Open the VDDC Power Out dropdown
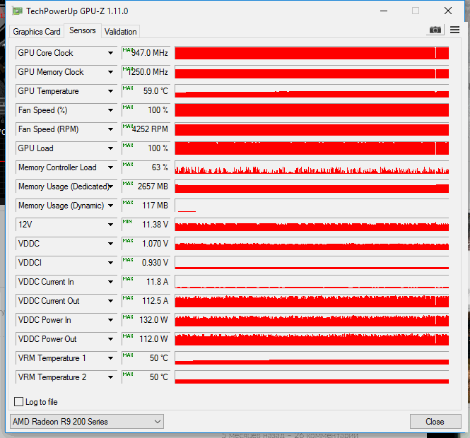 pyautogui.click(x=110, y=339)
